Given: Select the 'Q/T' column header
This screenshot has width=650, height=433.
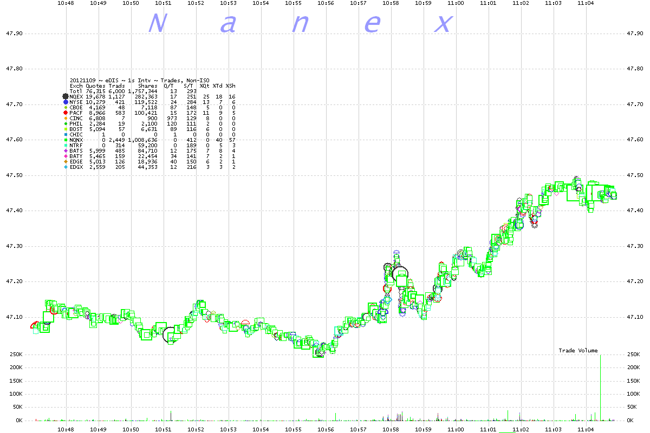Looking at the screenshot, I should pyautogui.click(x=168, y=86).
